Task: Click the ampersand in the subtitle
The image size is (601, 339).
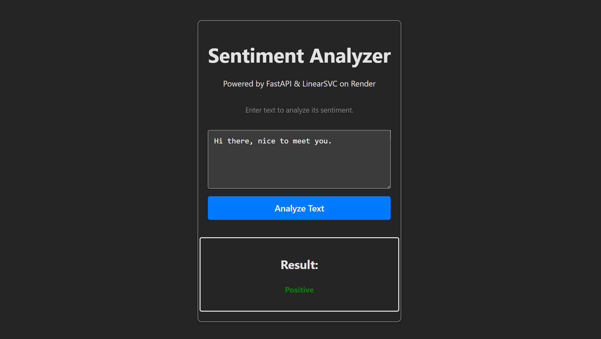Action: [297, 84]
